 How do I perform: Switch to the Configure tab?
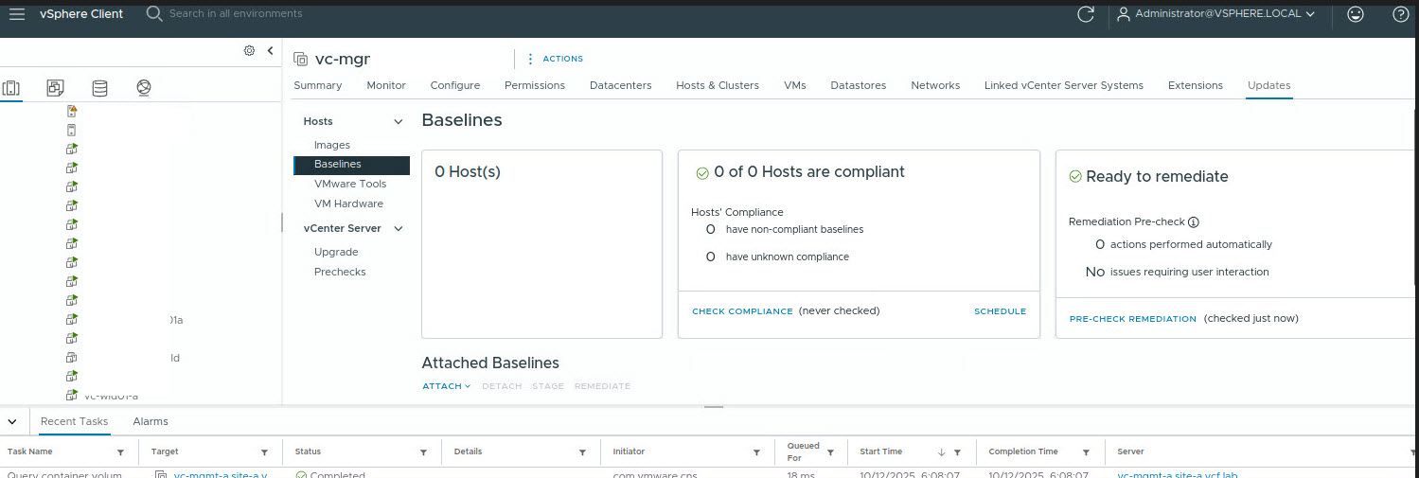(x=454, y=85)
